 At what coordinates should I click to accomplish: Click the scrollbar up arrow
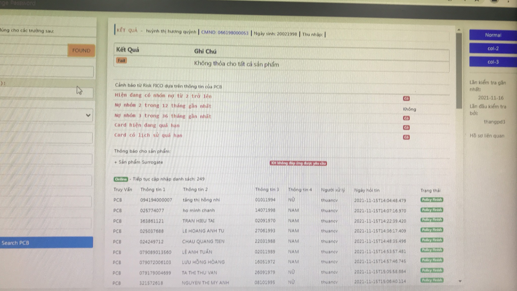coord(459,30)
